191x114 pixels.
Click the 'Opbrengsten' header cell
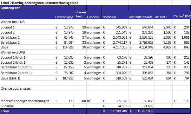(10, 8)
